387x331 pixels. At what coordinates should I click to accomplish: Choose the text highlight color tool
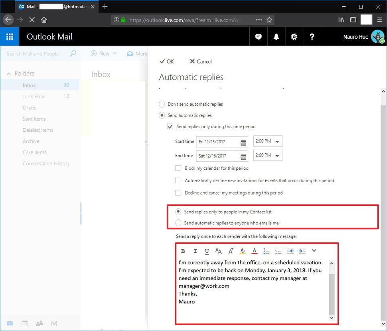(243, 251)
